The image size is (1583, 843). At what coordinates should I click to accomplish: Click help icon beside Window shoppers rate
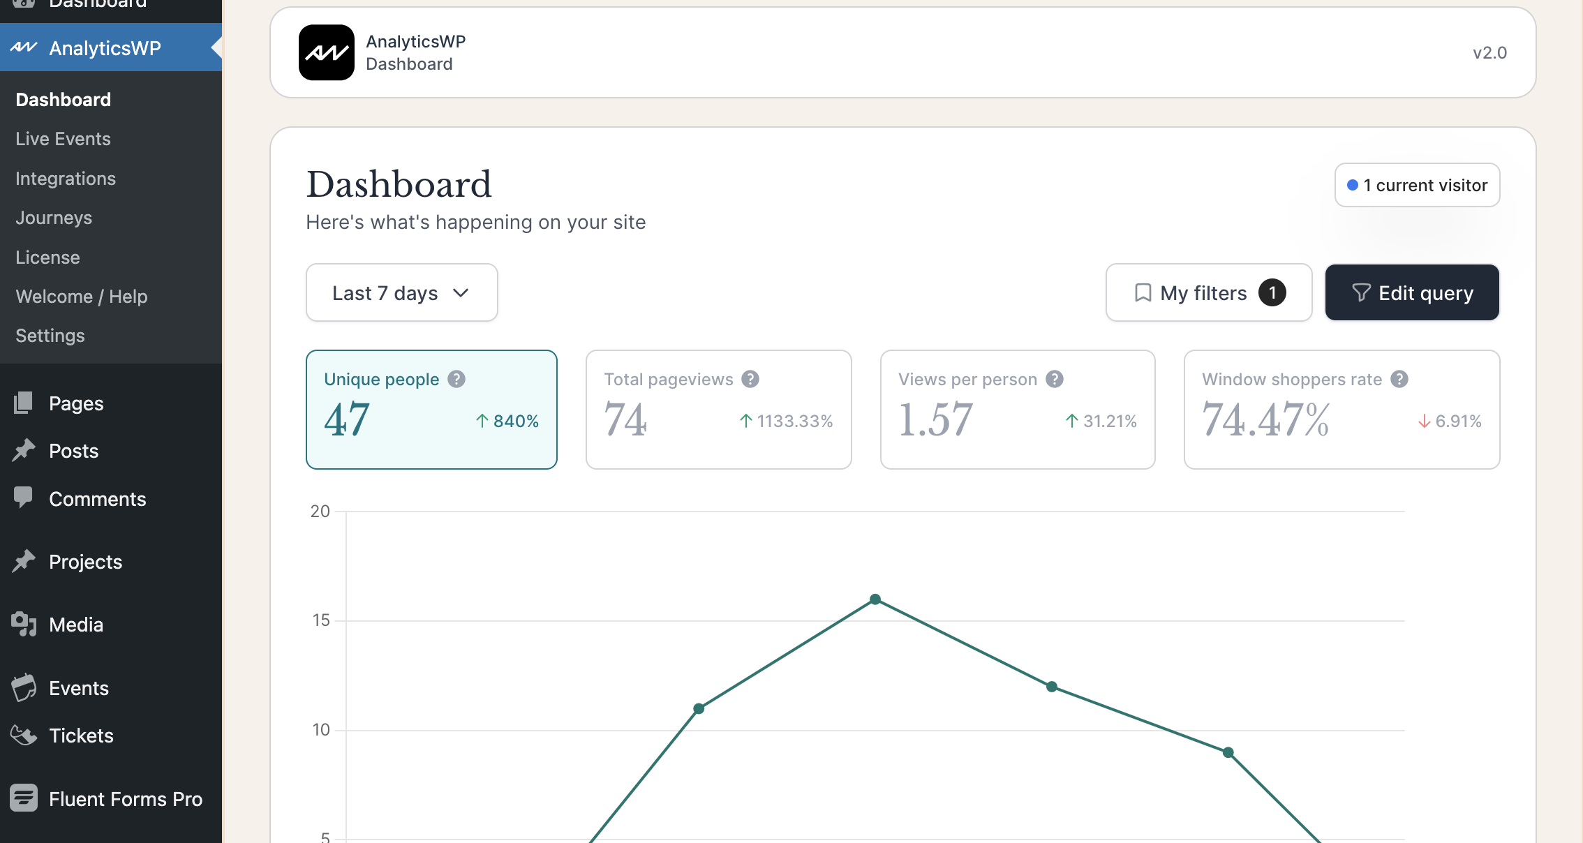pyautogui.click(x=1399, y=379)
